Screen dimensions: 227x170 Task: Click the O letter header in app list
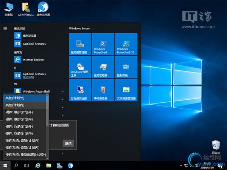[x=15, y=68]
